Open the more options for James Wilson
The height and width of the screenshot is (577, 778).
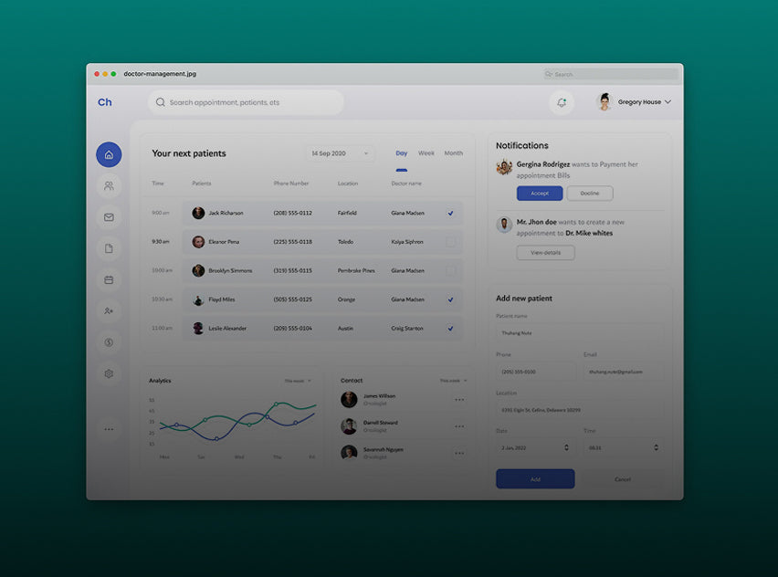point(459,400)
